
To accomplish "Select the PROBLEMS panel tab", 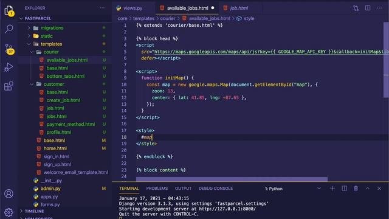I will tap(157, 189).
